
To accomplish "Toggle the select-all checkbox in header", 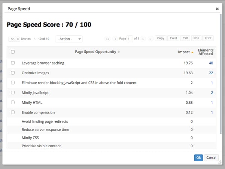I will (x=13, y=52).
